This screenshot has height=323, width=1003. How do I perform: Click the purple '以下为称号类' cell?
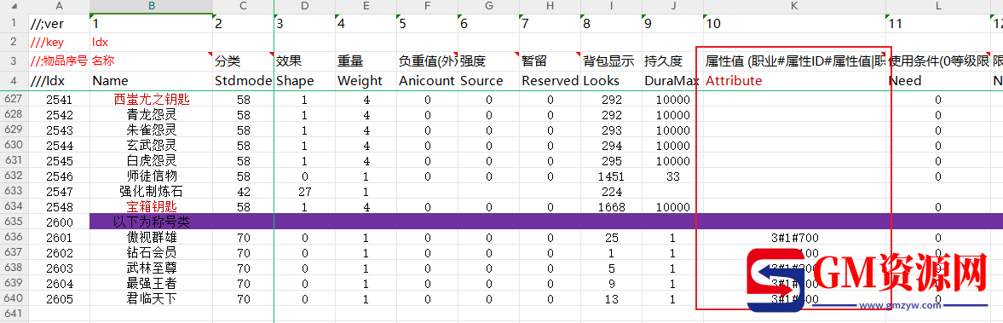[152, 222]
